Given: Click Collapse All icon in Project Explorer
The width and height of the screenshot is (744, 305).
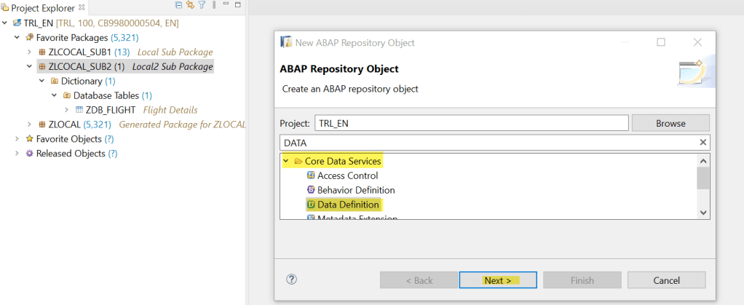Looking at the screenshot, I should (x=179, y=6).
